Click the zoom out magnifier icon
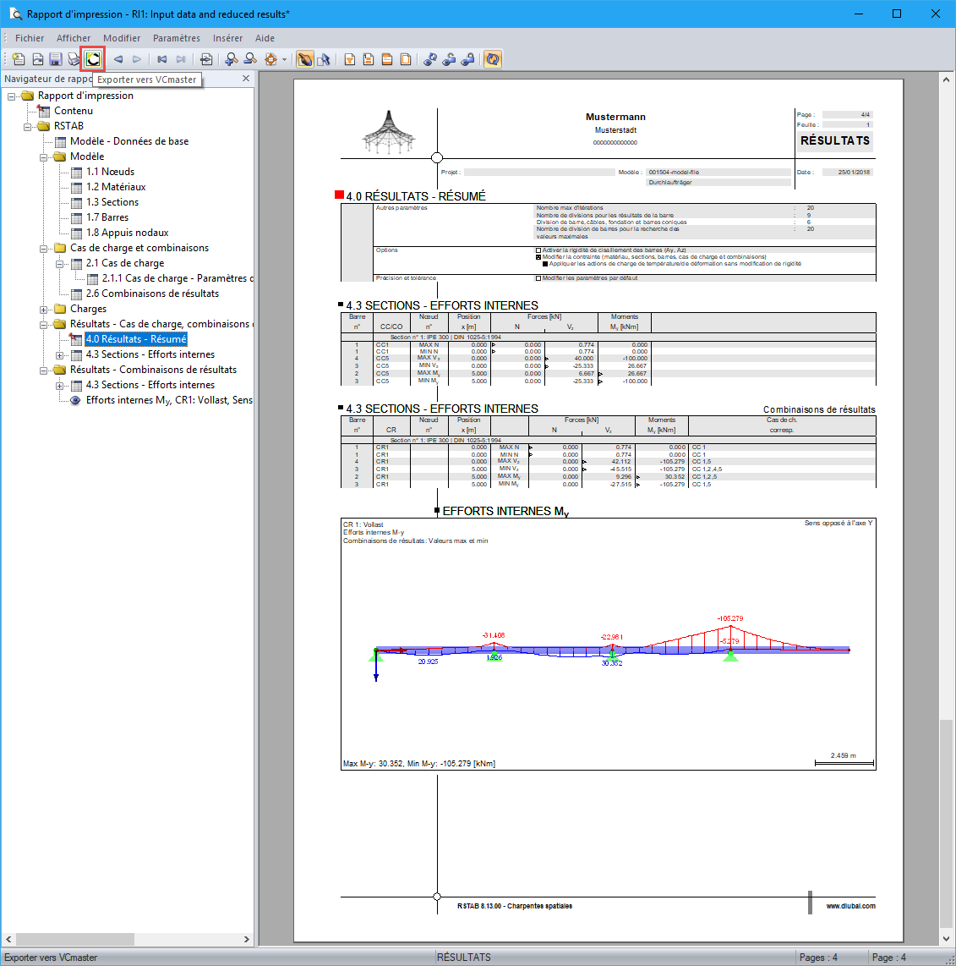956x966 pixels. [250, 59]
